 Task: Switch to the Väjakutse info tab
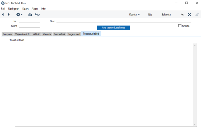point(23,34)
